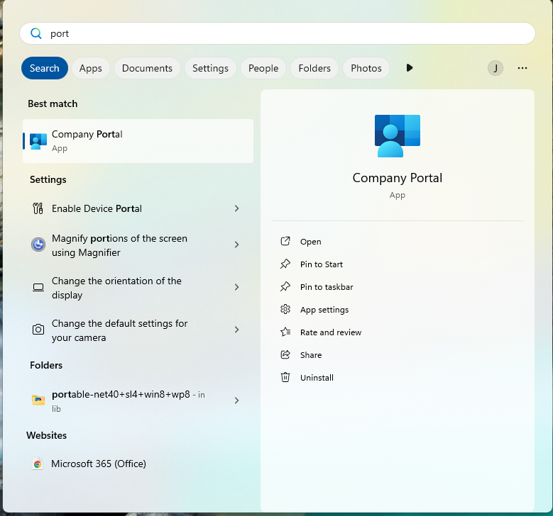Click the pin icon for Pin to Start
The width and height of the screenshot is (553, 516).
coord(285,264)
